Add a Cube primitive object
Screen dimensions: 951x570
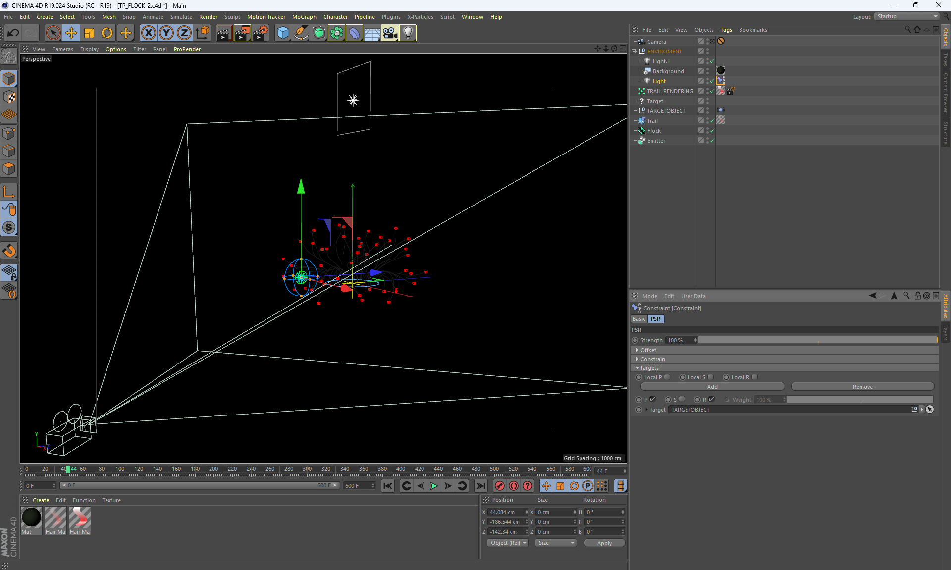point(283,33)
